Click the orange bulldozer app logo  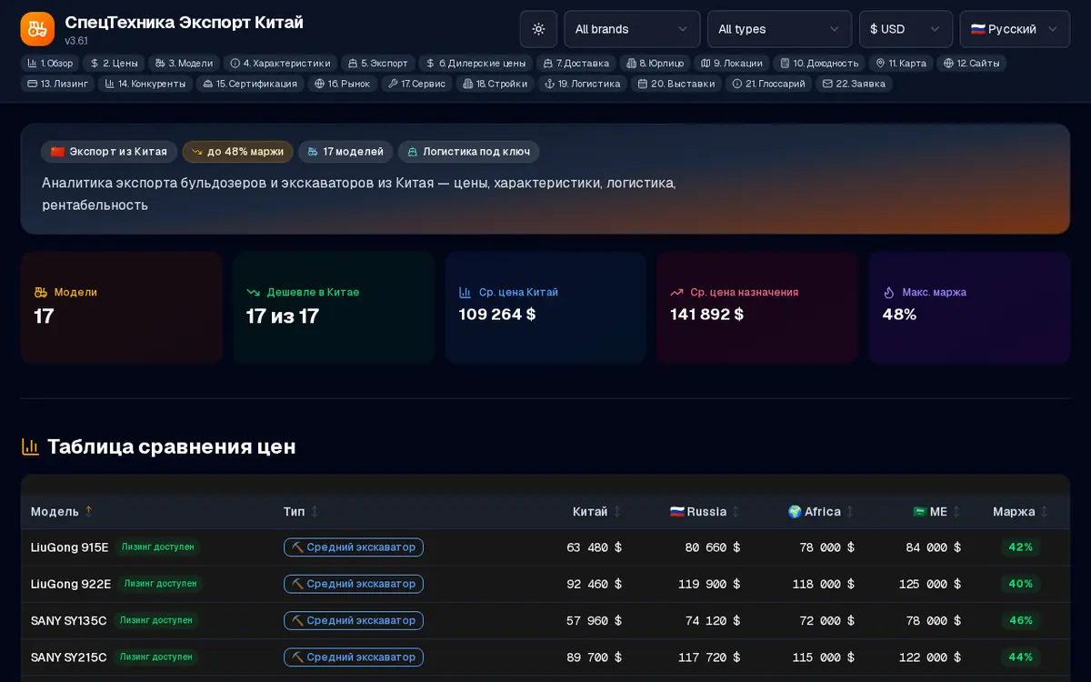coord(37,29)
